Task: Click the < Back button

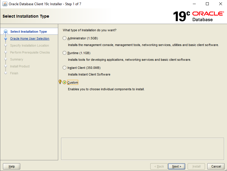Action: pyautogui.click(x=159, y=166)
